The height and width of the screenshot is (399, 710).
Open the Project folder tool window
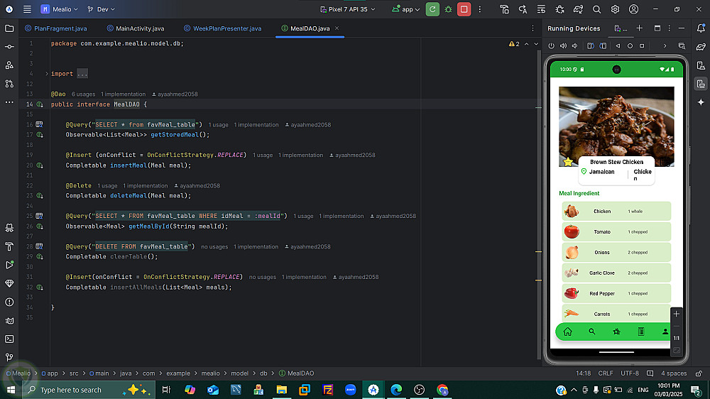[x=9, y=28]
